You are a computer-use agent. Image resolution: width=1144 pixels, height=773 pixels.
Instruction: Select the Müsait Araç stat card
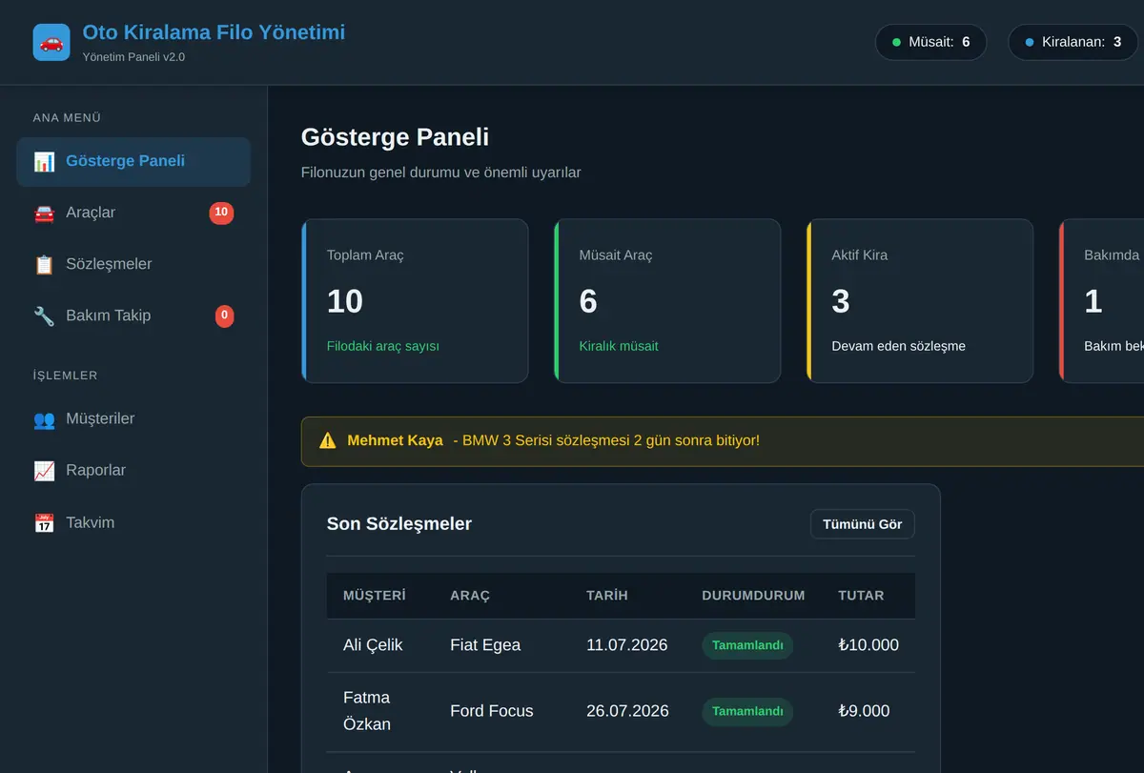[667, 301]
